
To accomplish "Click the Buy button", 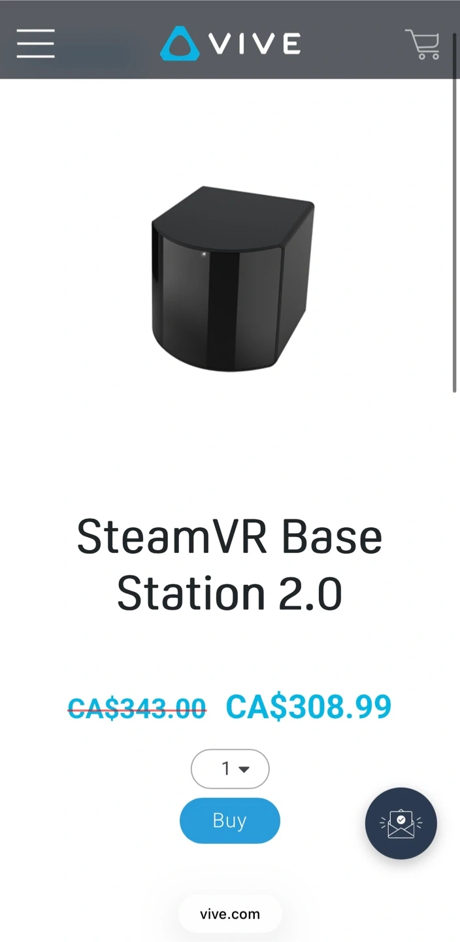I will point(230,820).
